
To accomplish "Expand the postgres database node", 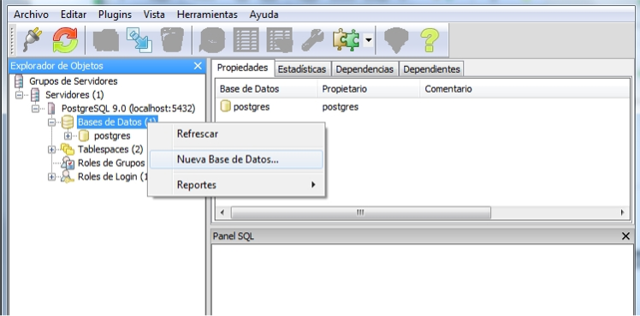I will click(x=68, y=136).
